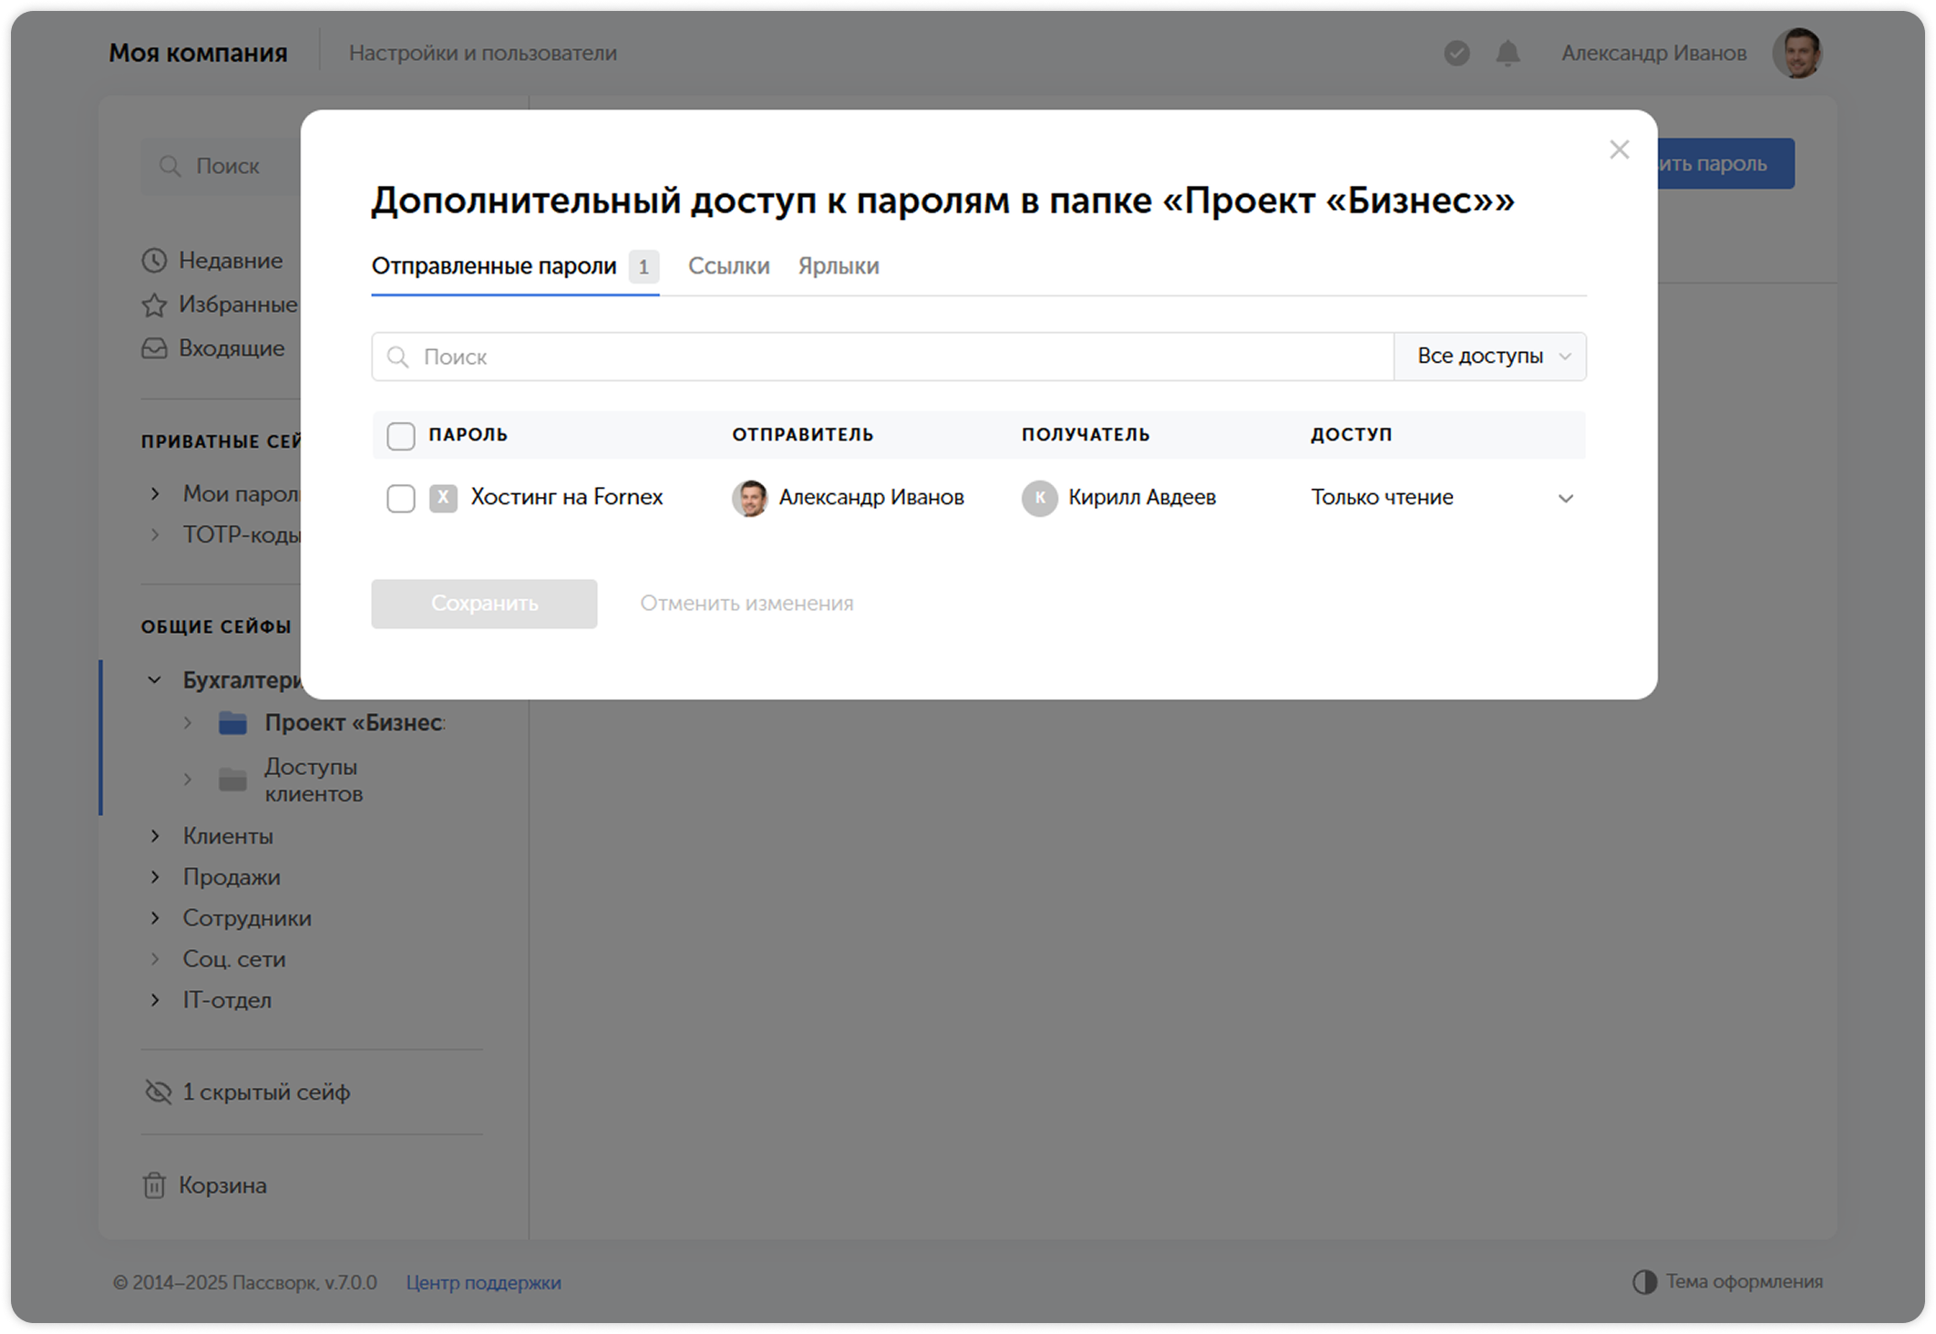Viewport: 1936px width, 1334px height.
Task: Click the magnifier icon in sidebar search
Action: (x=170, y=166)
